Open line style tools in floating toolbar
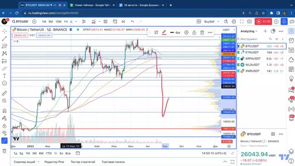 156,33
